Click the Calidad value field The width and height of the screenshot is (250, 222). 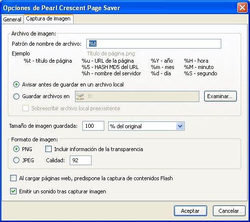[x=80, y=160]
